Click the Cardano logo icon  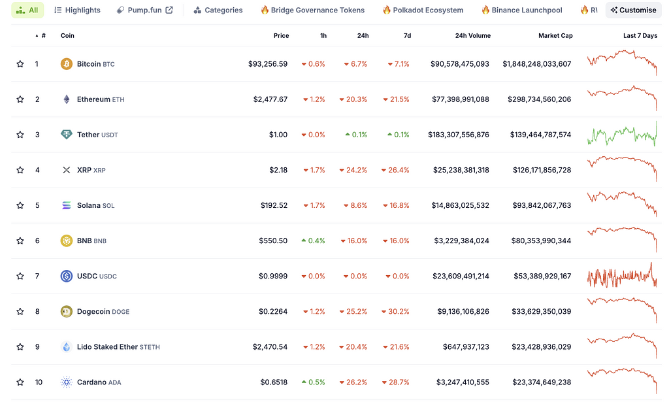(x=66, y=382)
